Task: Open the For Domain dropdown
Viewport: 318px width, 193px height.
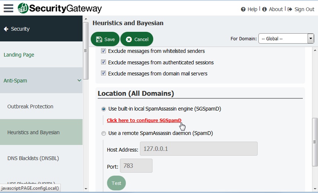Action: (x=286, y=38)
